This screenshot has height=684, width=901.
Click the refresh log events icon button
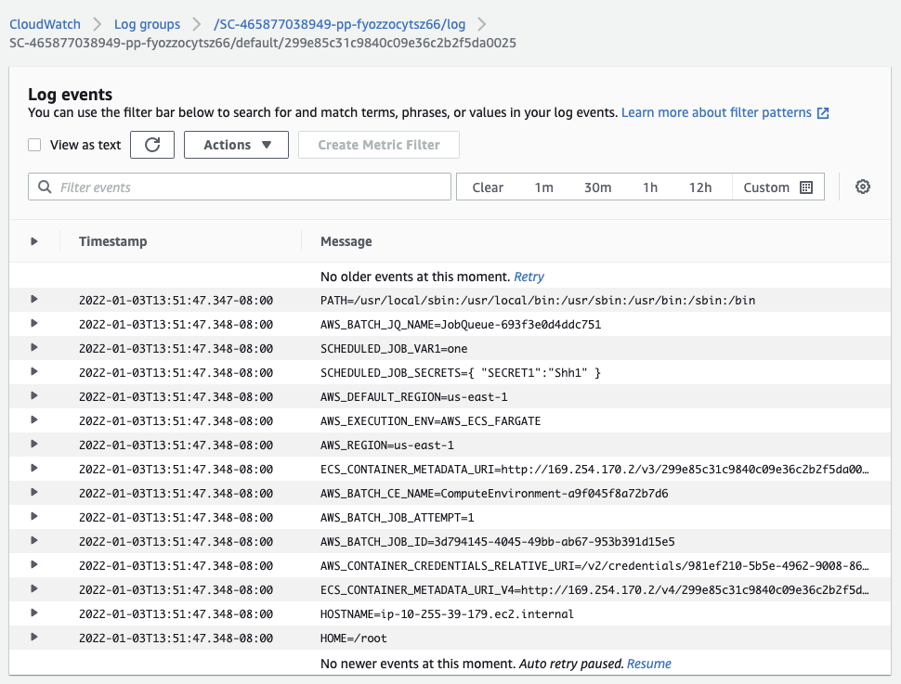click(x=152, y=145)
